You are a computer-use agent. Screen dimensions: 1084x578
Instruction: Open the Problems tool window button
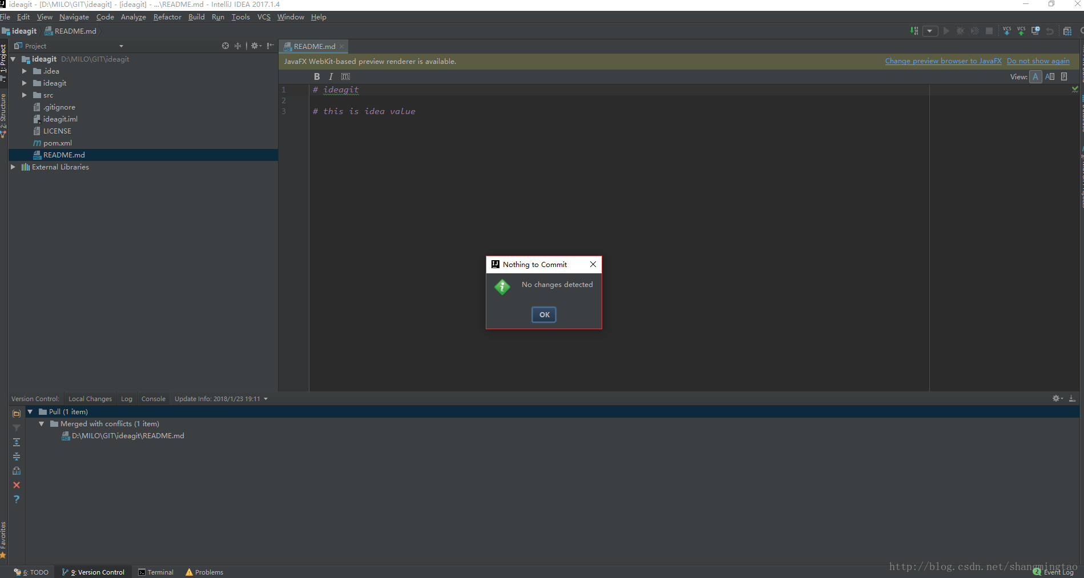(x=204, y=572)
